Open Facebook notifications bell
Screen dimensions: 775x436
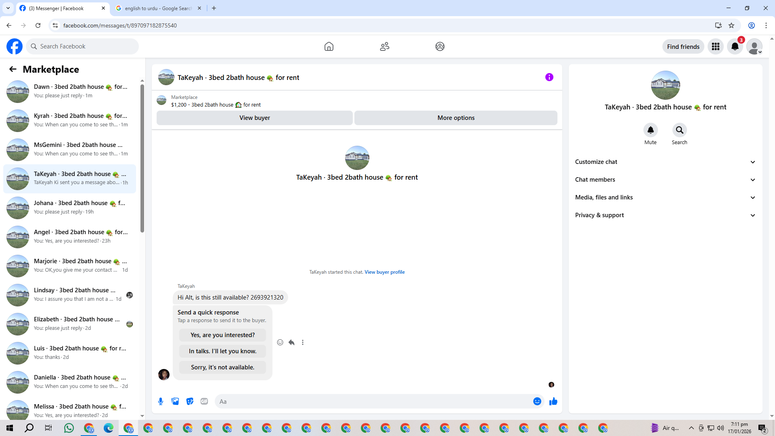(x=735, y=46)
